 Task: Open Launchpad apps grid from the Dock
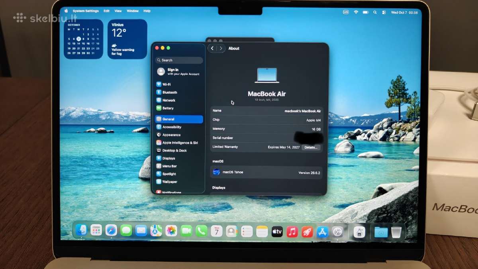point(96,230)
